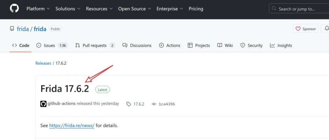Focus the Search or jump to field
Viewport: 329px width, 140px height.
point(299,9)
